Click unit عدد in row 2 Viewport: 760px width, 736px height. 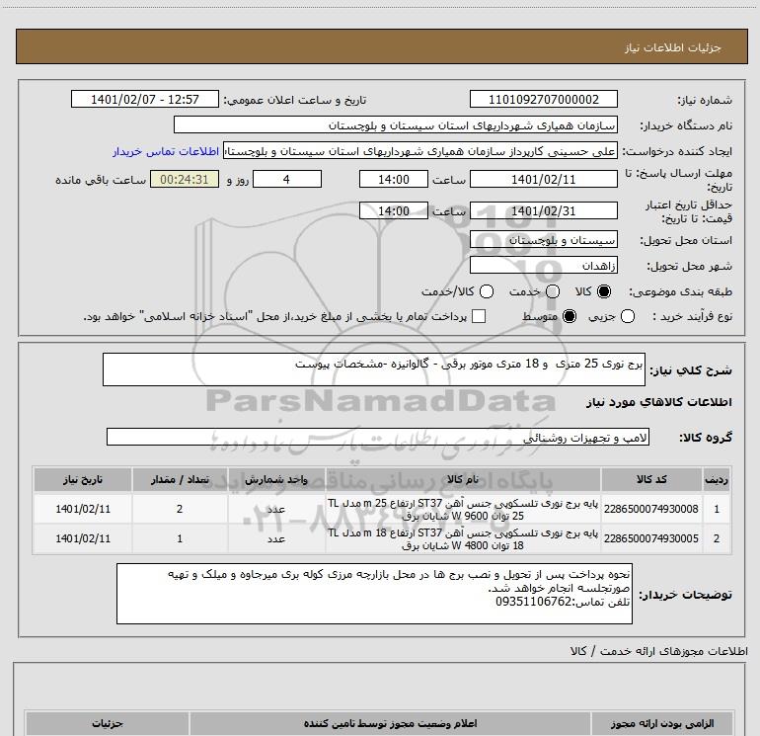pyautogui.click(x=276, y=539)
